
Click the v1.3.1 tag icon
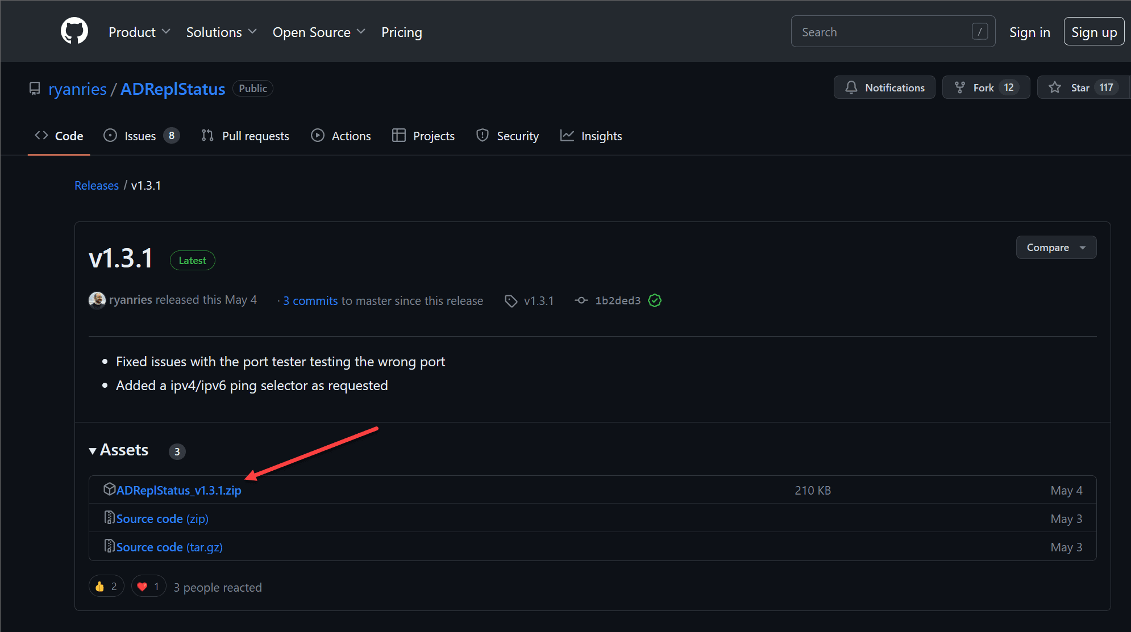(x=511, y=301)
